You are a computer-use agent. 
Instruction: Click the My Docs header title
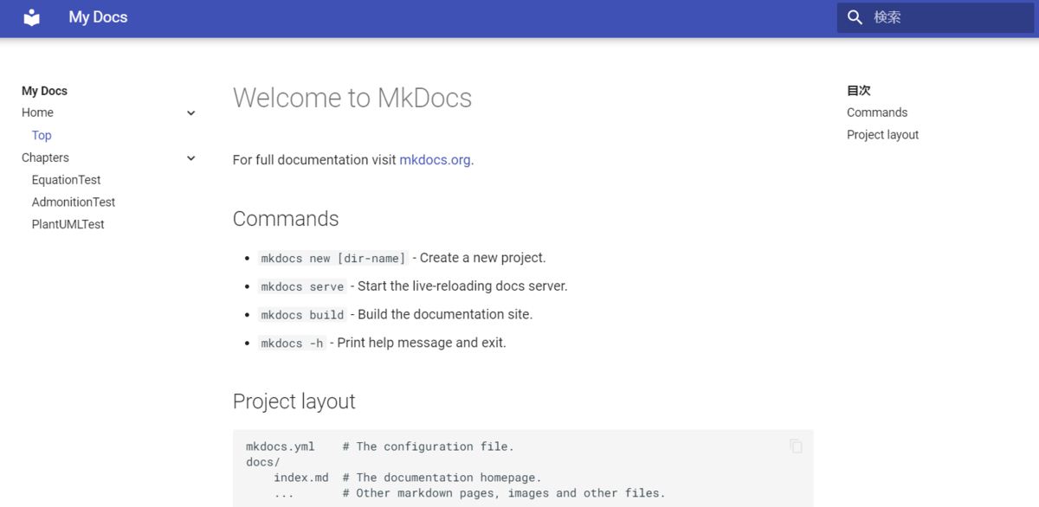tap(98, 17)
